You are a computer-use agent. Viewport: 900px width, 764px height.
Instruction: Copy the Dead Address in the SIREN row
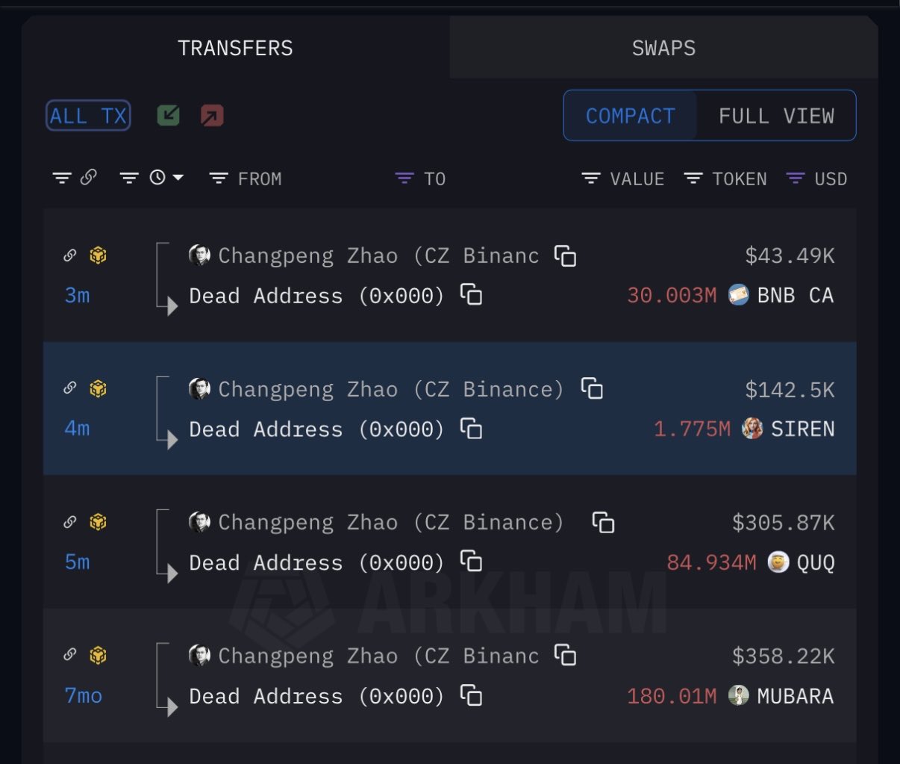[471, 429]
